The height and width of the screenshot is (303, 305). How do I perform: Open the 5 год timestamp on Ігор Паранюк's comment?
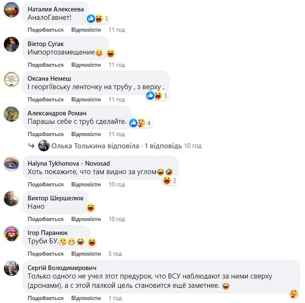[115, 254]
